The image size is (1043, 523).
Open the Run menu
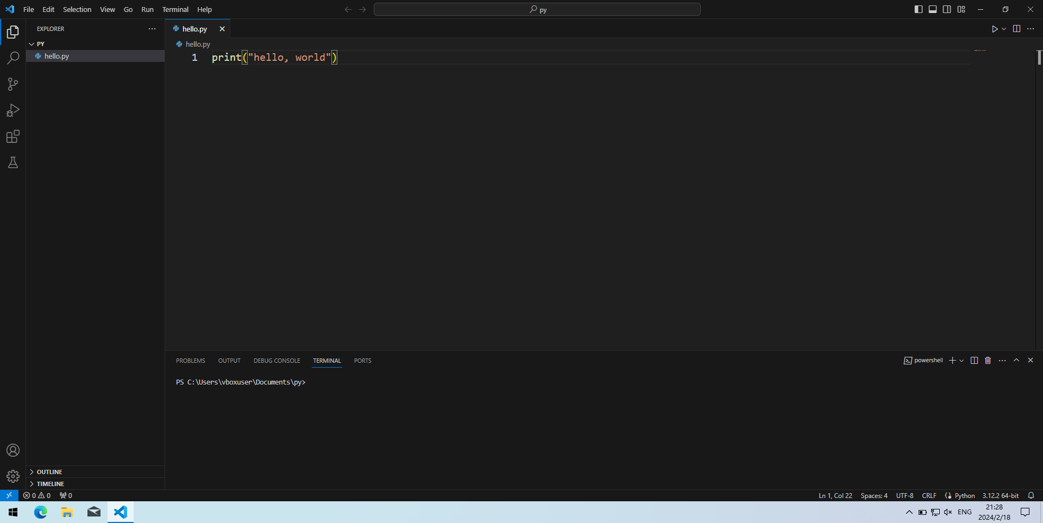pyautogui.click(x=147, y=9)
